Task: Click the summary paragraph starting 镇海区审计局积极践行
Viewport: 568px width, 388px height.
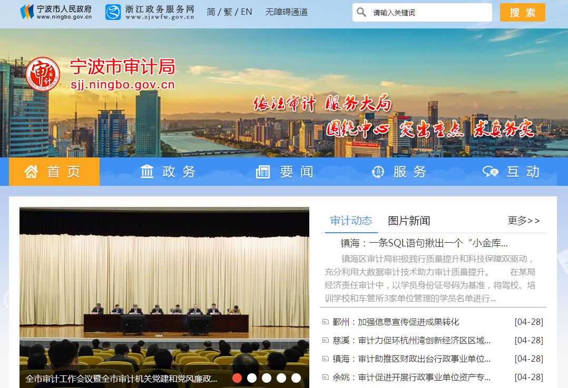Action: pos(430,278)
